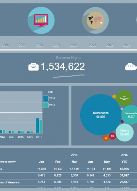Click the 4,796 April cell
Image resolution: width=137 pixels, height=191 pixels.
91,182
